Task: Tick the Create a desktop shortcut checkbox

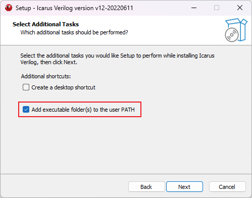Action: tap(26, 87)
